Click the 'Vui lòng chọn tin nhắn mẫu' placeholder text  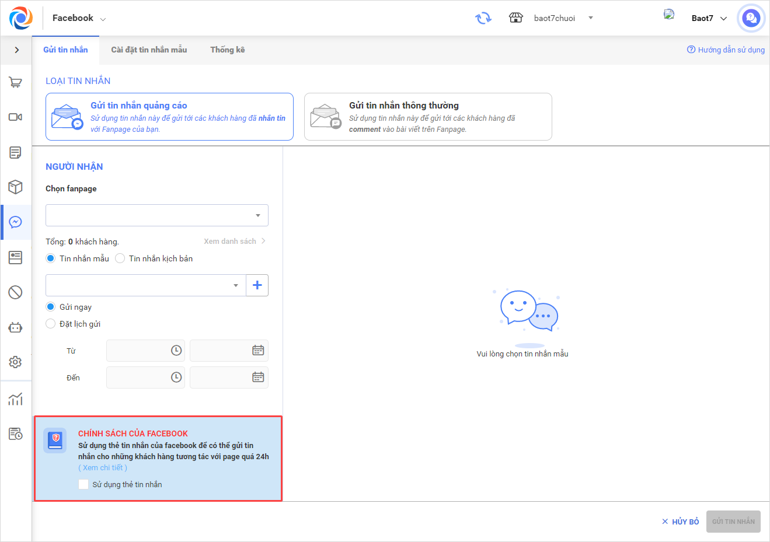click(x=522, y=354)
